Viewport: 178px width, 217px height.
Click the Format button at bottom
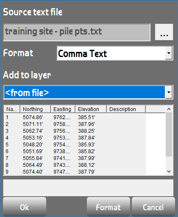pos(108,207)
